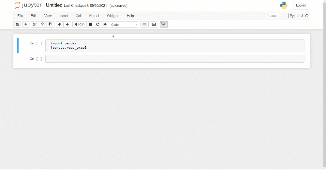Open the Widgets menu
Viewport: 326px width, 170px height.
pyautogui.click(x=113, y=16)
